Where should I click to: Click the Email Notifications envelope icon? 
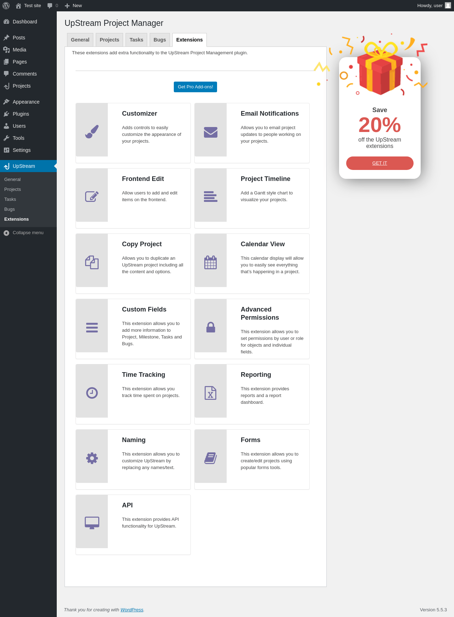point(211,132)
